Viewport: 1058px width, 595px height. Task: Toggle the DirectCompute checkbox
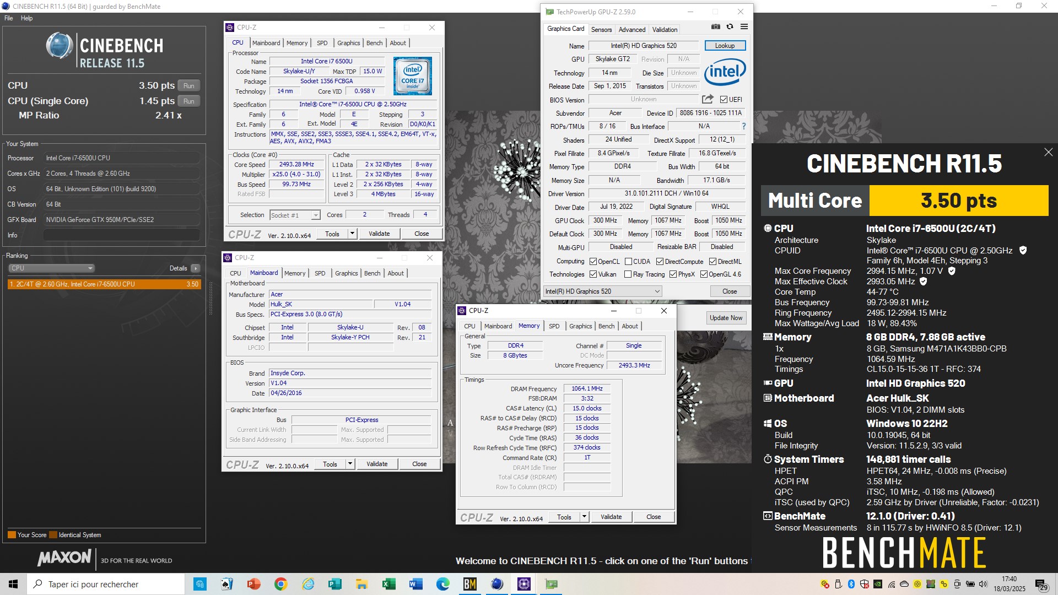660,262
